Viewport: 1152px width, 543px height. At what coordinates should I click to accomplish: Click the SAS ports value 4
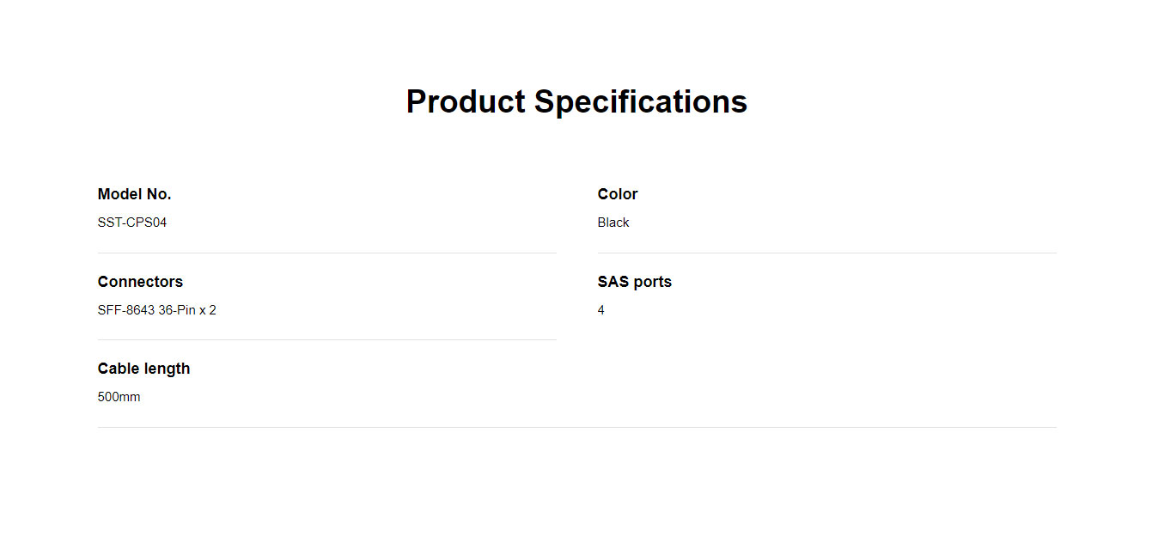point(601,310)
